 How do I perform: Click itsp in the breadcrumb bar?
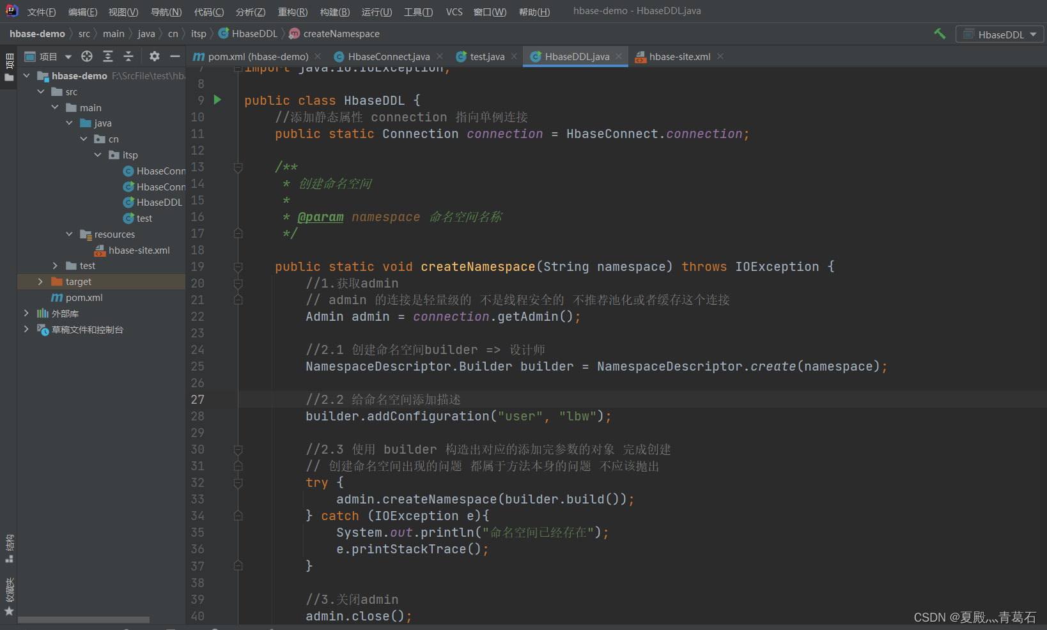click(199, 34)
